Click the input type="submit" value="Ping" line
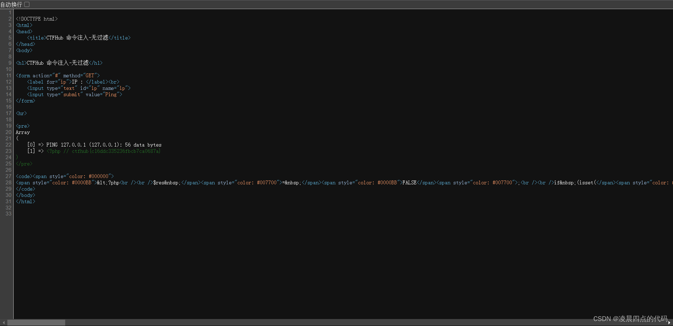Viewport: 673px width, 326px height. pyautogui.click(x=75, y=94)
